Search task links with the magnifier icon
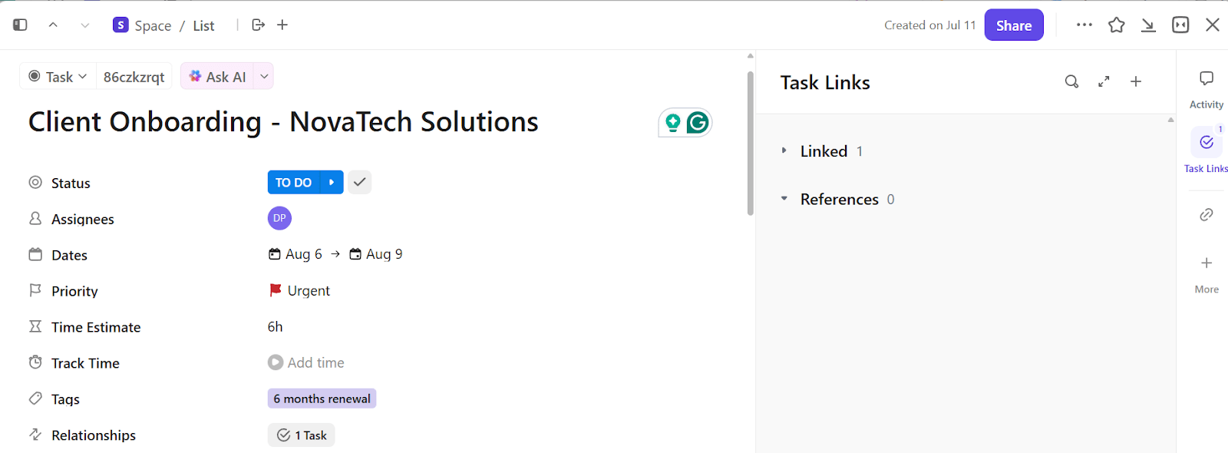1228x453 pixels. [x=1071, y=82]
